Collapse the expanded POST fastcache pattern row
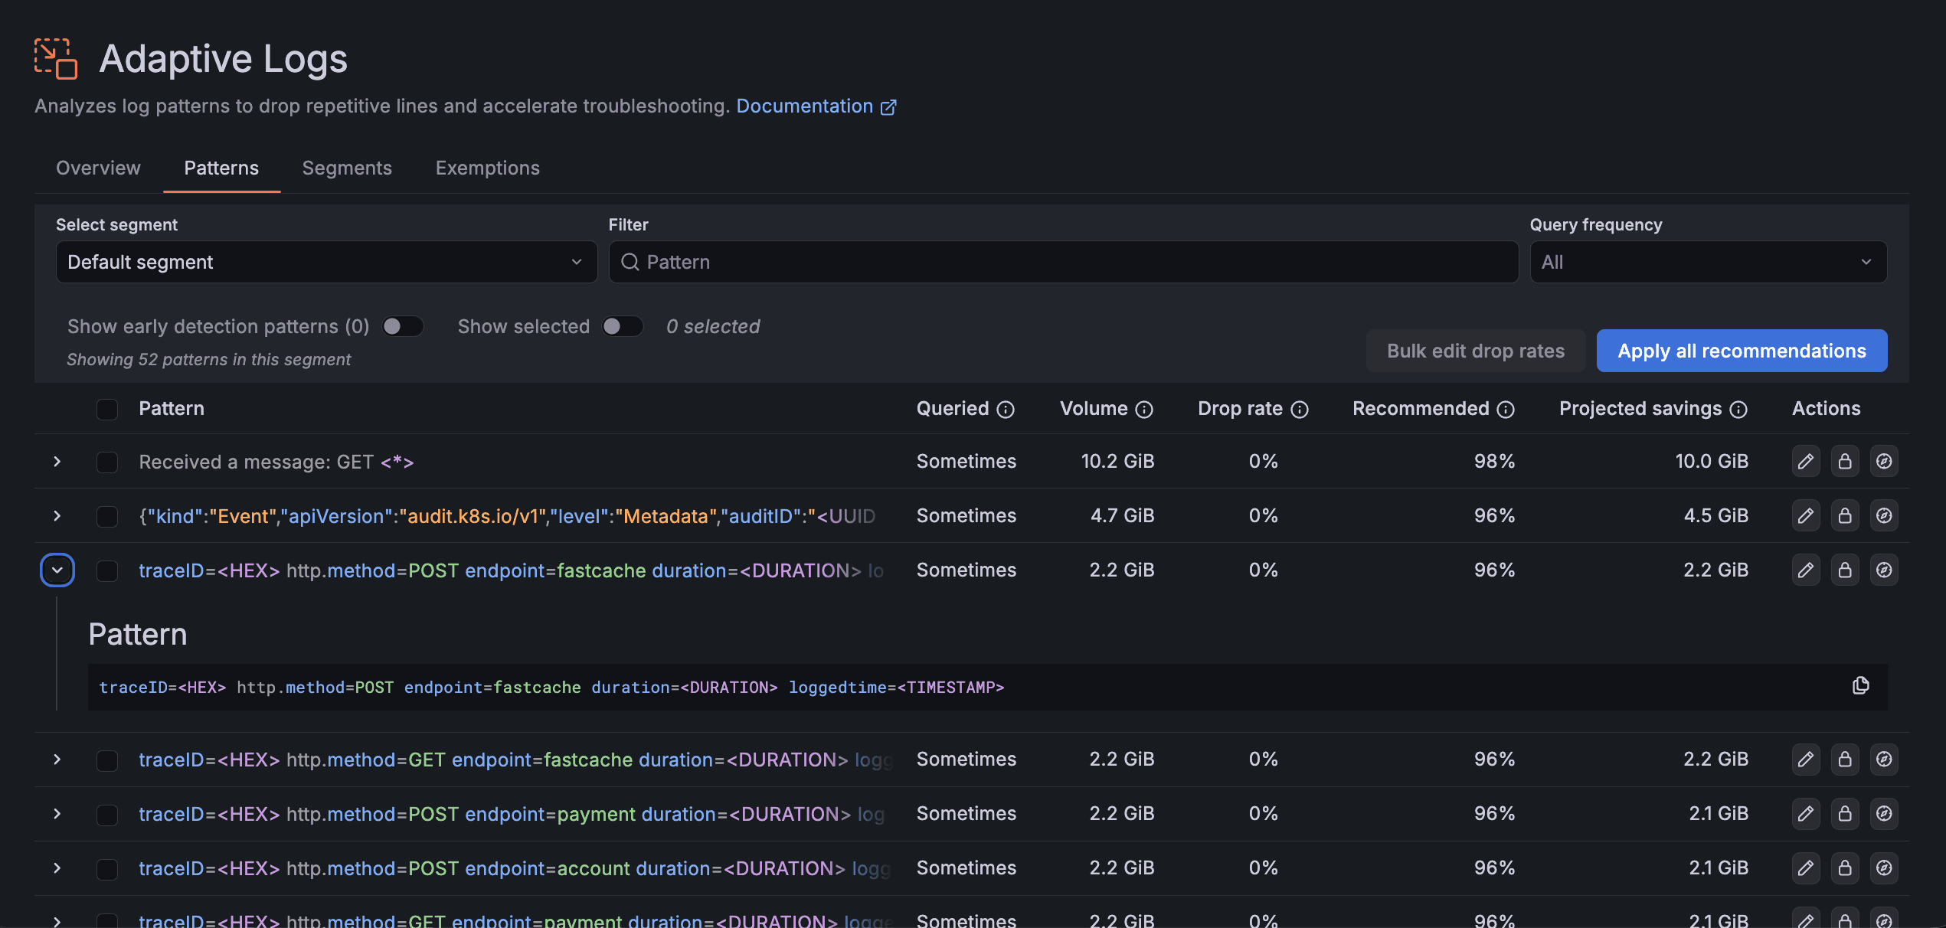This screenshot has height=928, width=1946. 57,570
